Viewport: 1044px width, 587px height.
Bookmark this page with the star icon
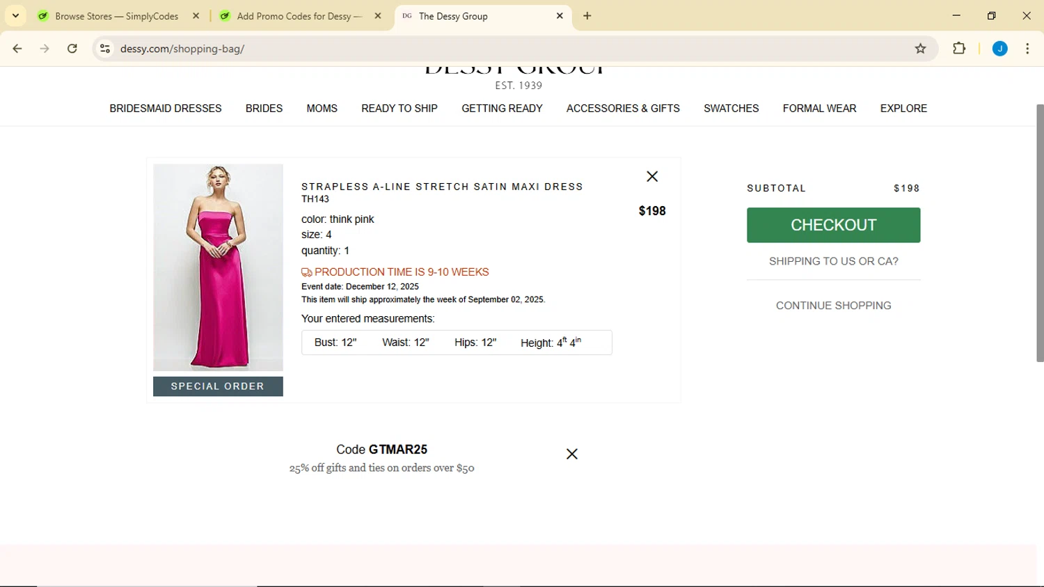click(x=921, y=49)
